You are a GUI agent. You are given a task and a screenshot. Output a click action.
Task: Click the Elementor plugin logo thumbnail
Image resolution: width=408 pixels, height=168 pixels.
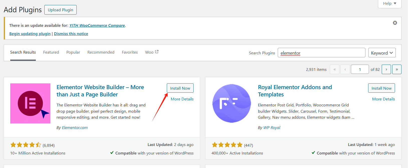click(30, 103)
